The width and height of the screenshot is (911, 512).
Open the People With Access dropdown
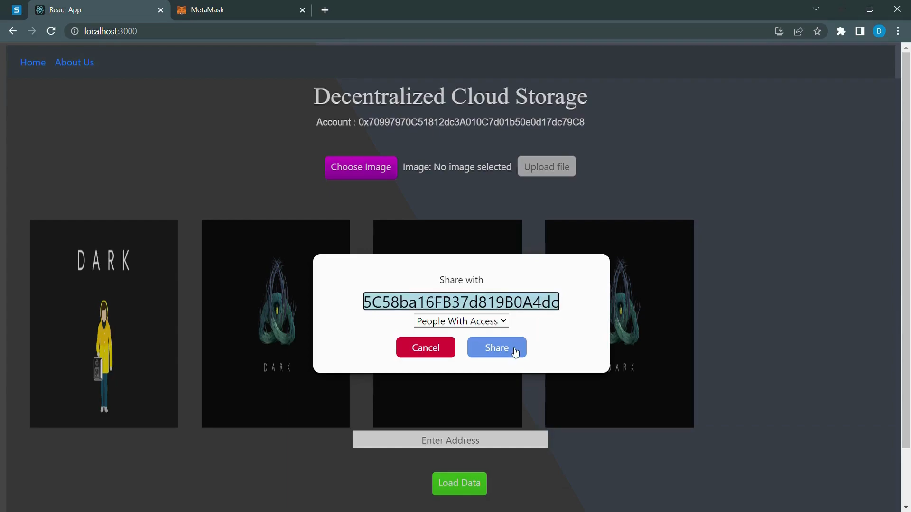461,320
